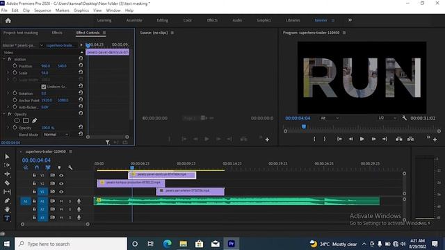
Task: Toggle Position animation stopwatch
Action: click(15, 66)
